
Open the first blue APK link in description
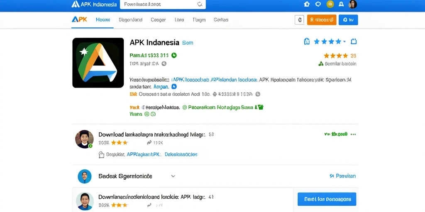tap(190, 80)
